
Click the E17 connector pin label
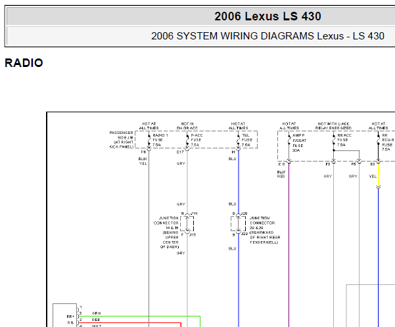click(180, 152)
